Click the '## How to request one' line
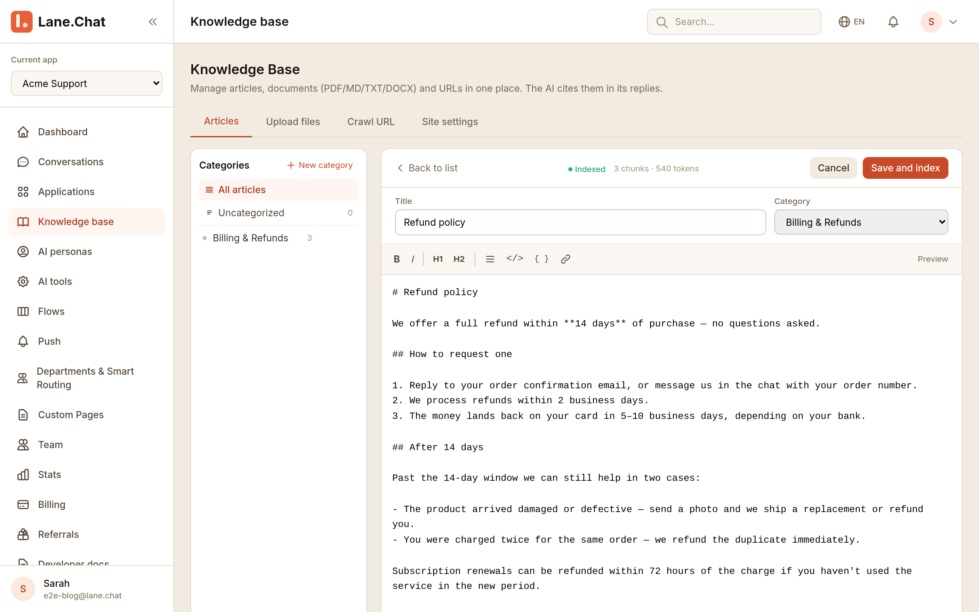 coord(452,354)
